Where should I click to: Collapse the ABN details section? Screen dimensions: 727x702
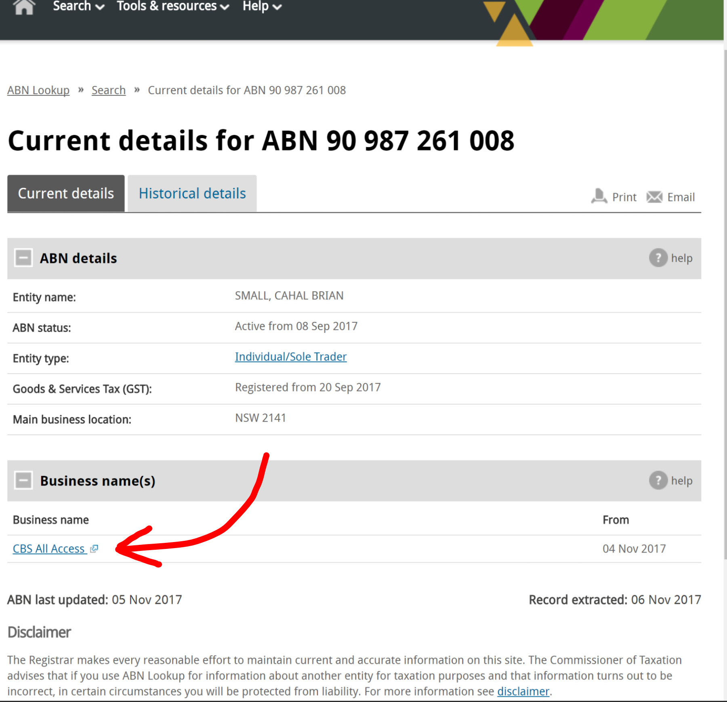[x=23, y=258]
